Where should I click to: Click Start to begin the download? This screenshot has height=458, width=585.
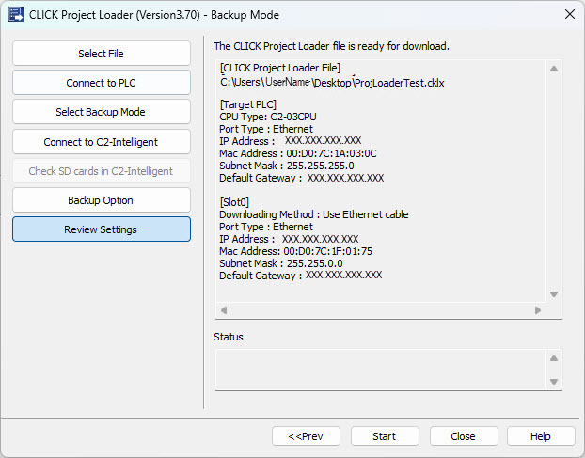pyautogui.click(x=385, y=436)
